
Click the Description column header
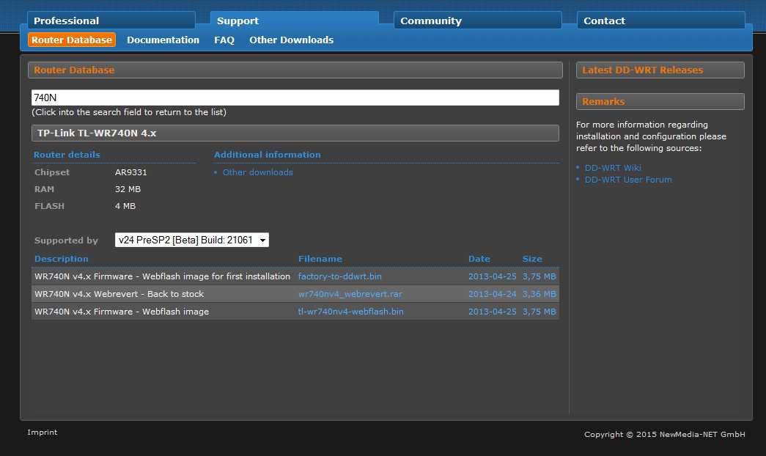[x=62, y=259]
